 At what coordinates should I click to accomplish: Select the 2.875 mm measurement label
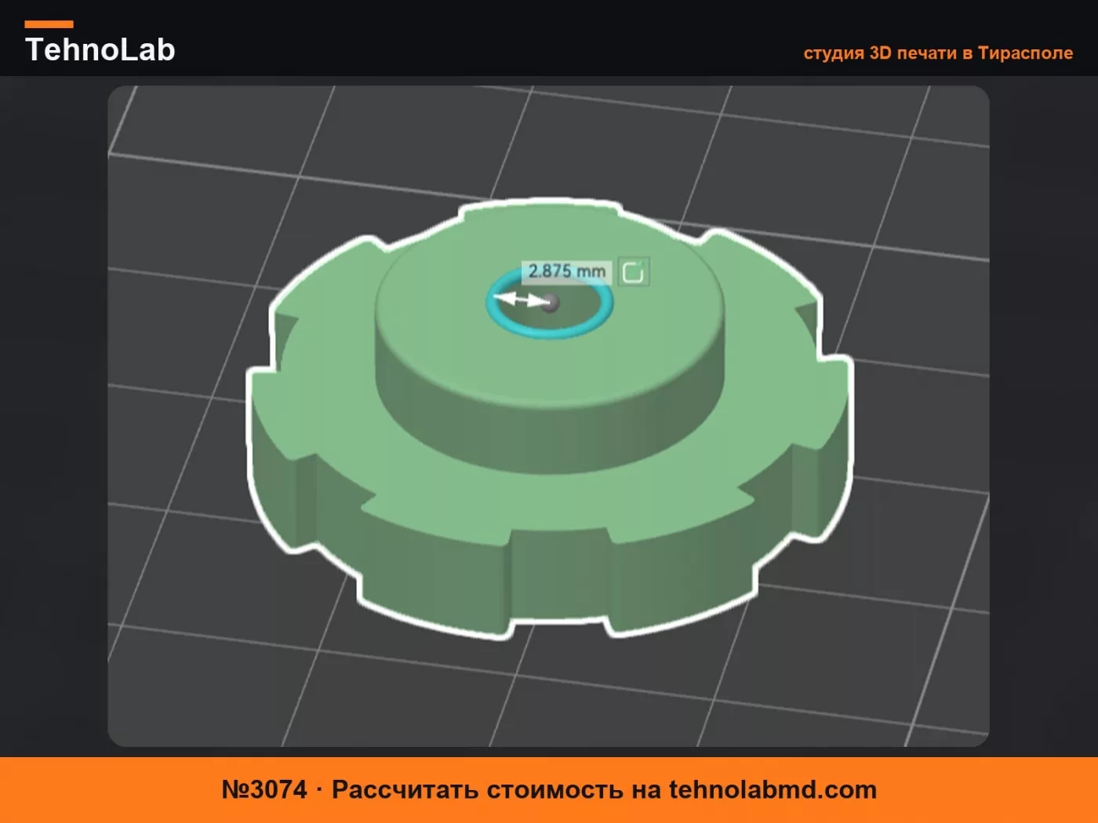click(566, 271)
